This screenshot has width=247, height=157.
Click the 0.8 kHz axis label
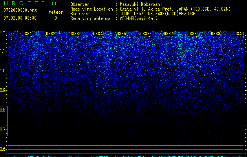4,110
